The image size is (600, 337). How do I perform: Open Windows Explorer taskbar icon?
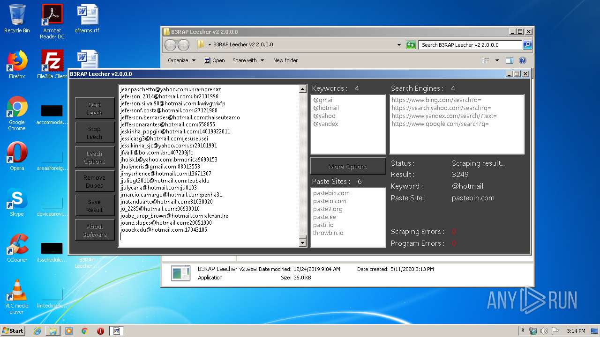[53, 331]
